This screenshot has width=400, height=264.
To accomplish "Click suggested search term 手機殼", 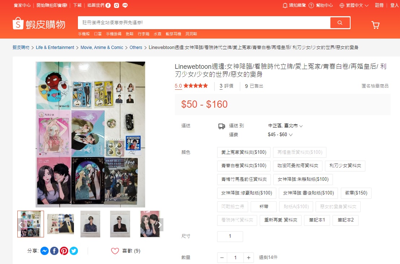I will (84, 34).
